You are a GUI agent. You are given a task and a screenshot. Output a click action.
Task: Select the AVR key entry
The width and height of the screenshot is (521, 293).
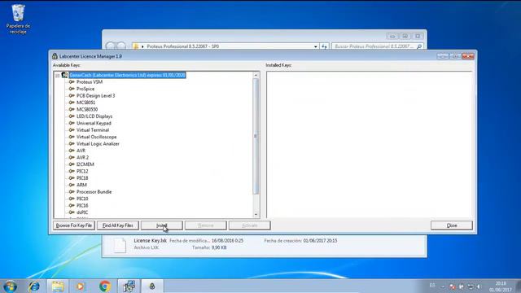[x=81, y=151]
